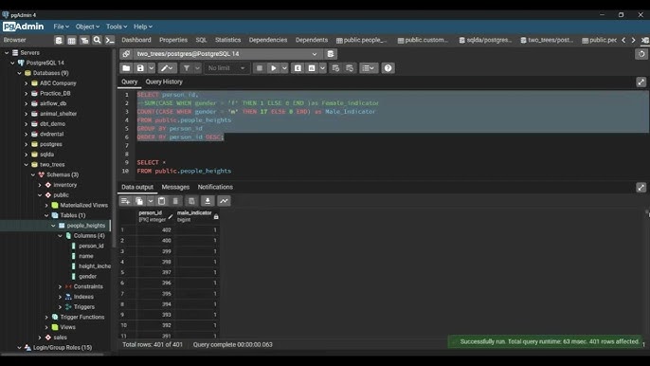Open the Filter rows funnel icon
The image size is (650, 366).
tap(187, 68)
